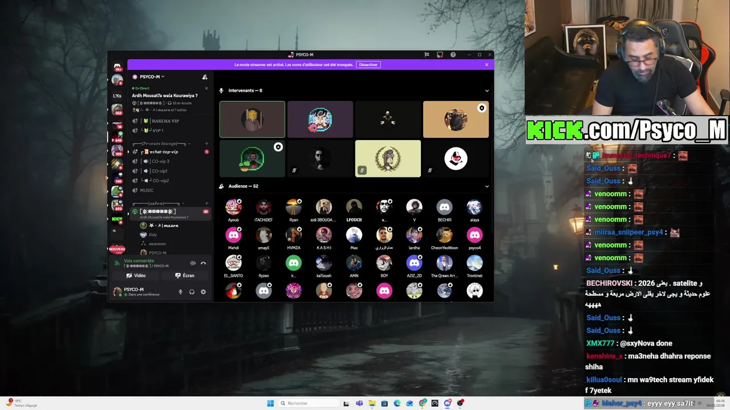The height and width of the screenshot is (410, 730).
Task: Open Discord direct messages home icon
Action: (117, 67)
